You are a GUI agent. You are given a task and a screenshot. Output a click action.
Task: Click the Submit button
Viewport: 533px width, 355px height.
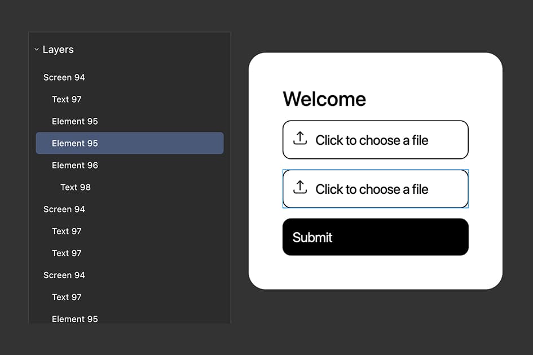coord(375,237)
